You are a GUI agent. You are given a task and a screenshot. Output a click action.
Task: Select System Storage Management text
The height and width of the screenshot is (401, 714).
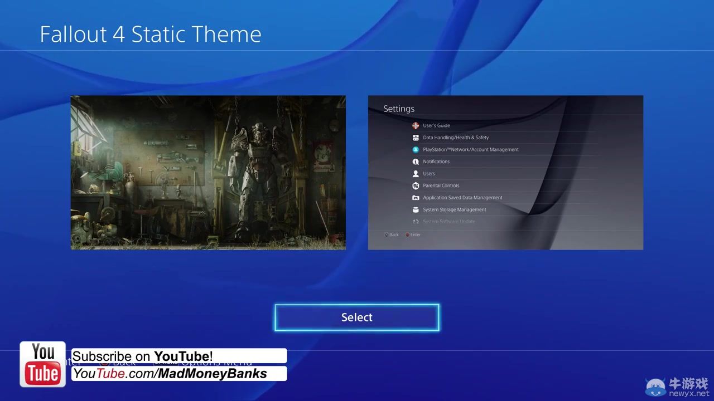click(x=455, y=210)
